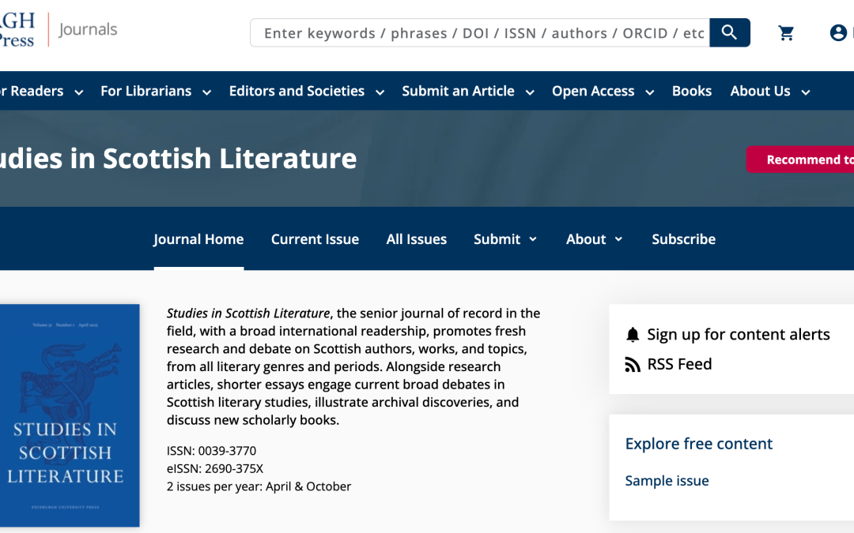Open the Sample issue link
This screenshot has height=533, width=854.
[667, 480]
